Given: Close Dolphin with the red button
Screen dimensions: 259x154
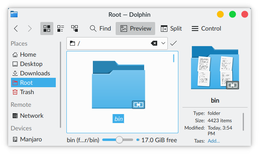Looking at the screenshot, I should pyautogui.click(x=245, y=14).
